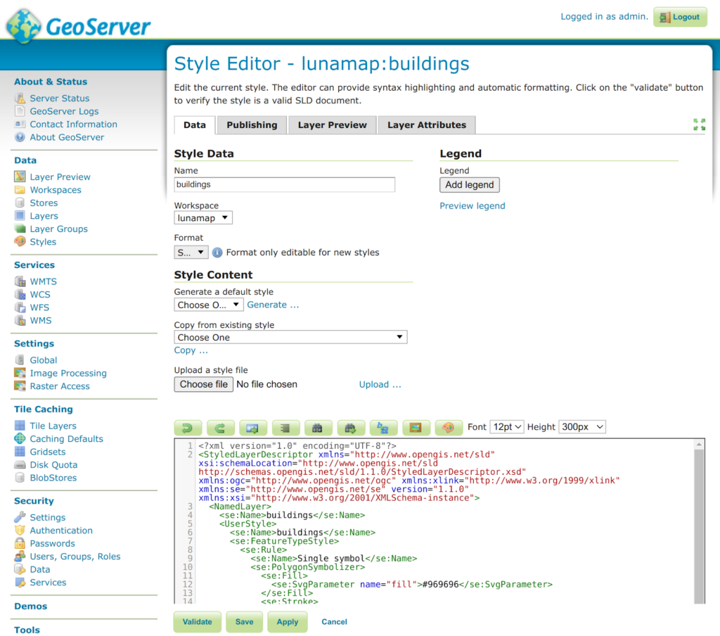Click the find and replace toolbar icon
This screenshot has width=720, height=636.
pos(351,427)
